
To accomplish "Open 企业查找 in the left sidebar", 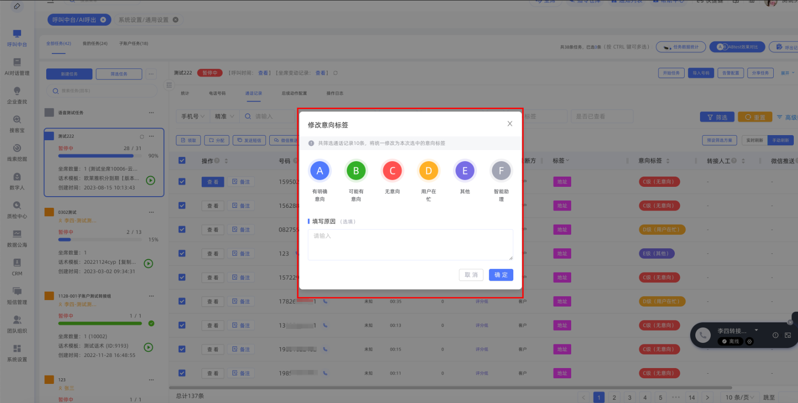I will [x=17, y=95].
